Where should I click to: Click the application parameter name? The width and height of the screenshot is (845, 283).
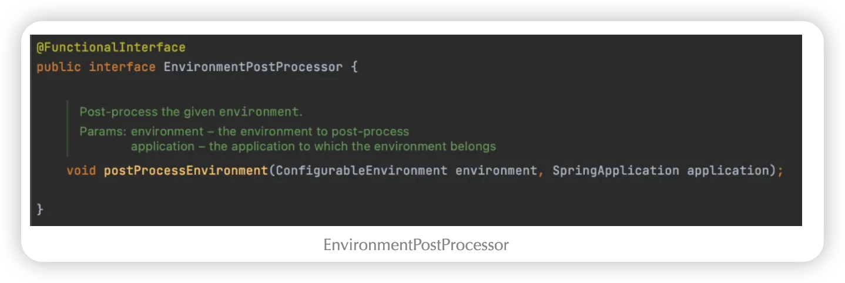coord(727,171)
